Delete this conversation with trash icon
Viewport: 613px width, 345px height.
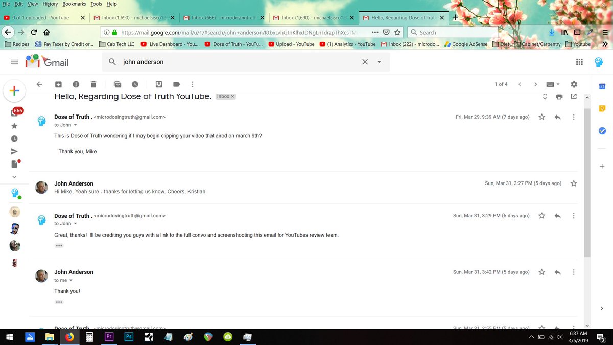(x=93, y=84)
